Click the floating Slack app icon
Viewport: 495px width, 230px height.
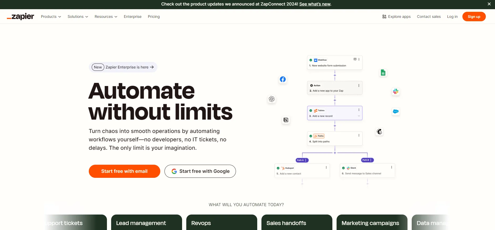pos(396,91)
